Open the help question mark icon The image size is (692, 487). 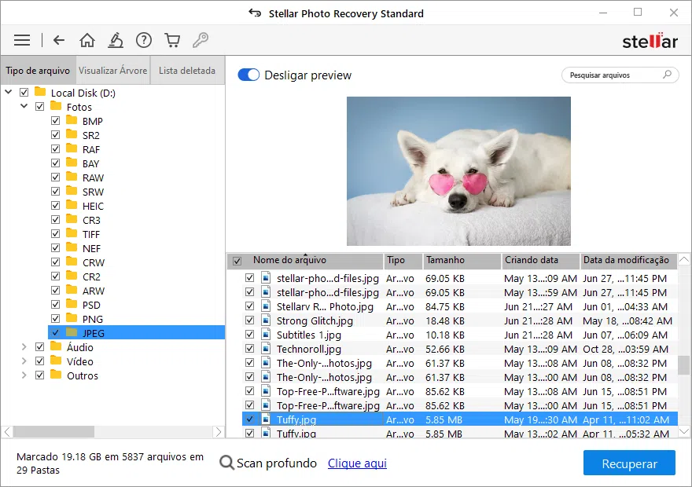pyautogui.click(x=144, y=40)
